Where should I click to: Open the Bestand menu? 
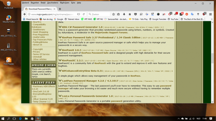tap(26, 3)
